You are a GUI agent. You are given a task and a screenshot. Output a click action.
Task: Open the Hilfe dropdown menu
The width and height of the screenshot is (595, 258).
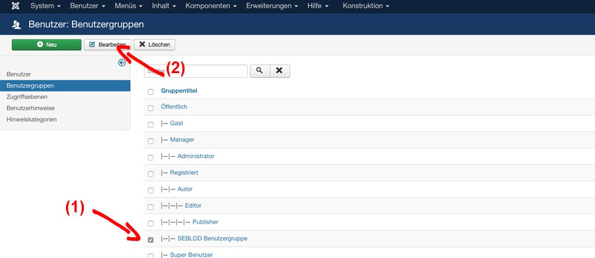pos(318,6)
